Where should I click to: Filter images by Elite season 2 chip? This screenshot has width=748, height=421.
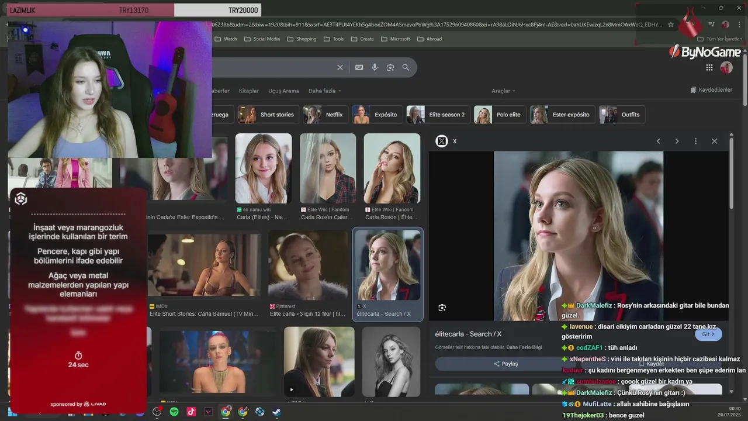pos(439,115)
